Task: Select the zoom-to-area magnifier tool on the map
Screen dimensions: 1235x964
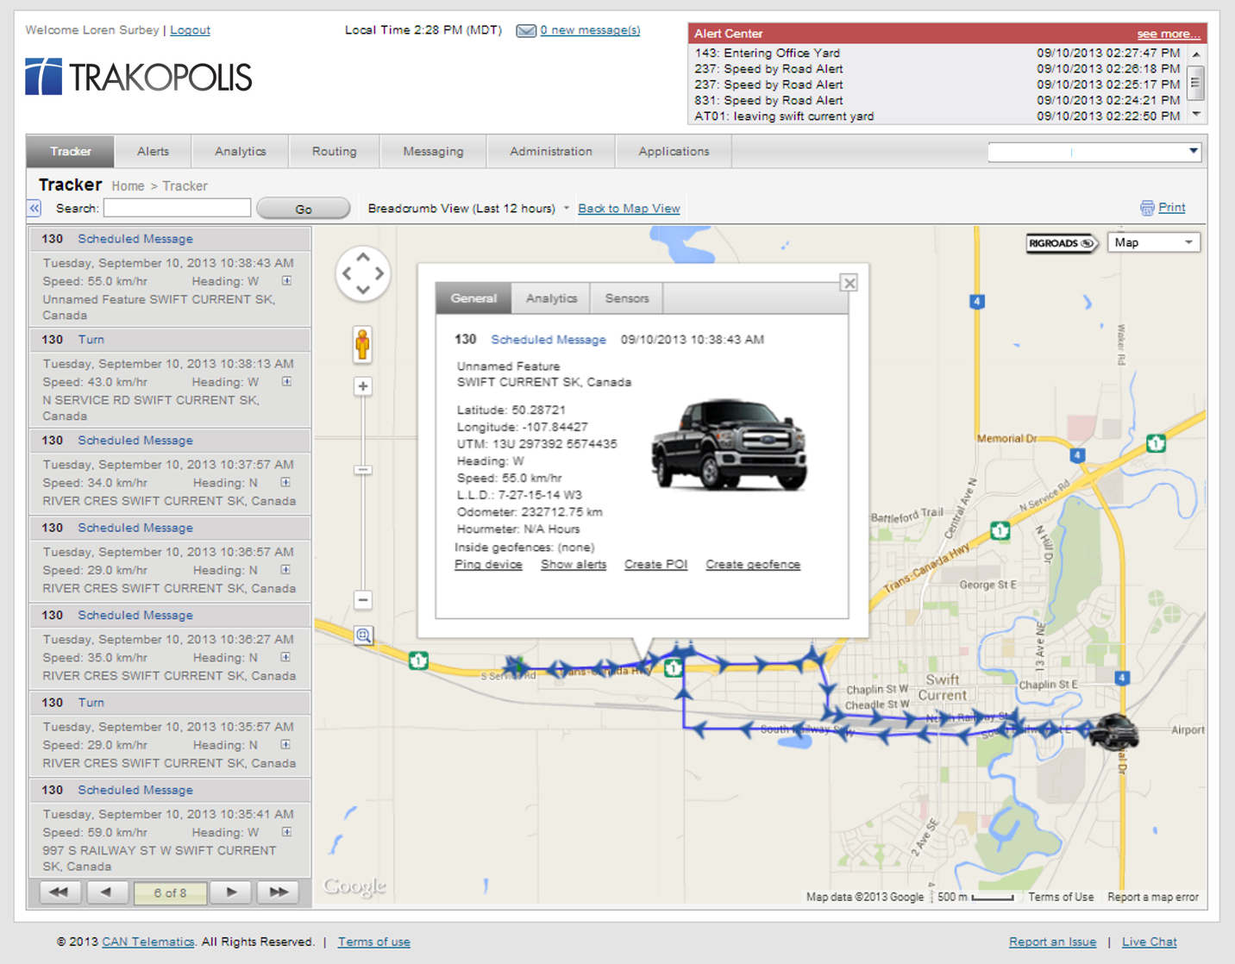Action: [362, 635]
